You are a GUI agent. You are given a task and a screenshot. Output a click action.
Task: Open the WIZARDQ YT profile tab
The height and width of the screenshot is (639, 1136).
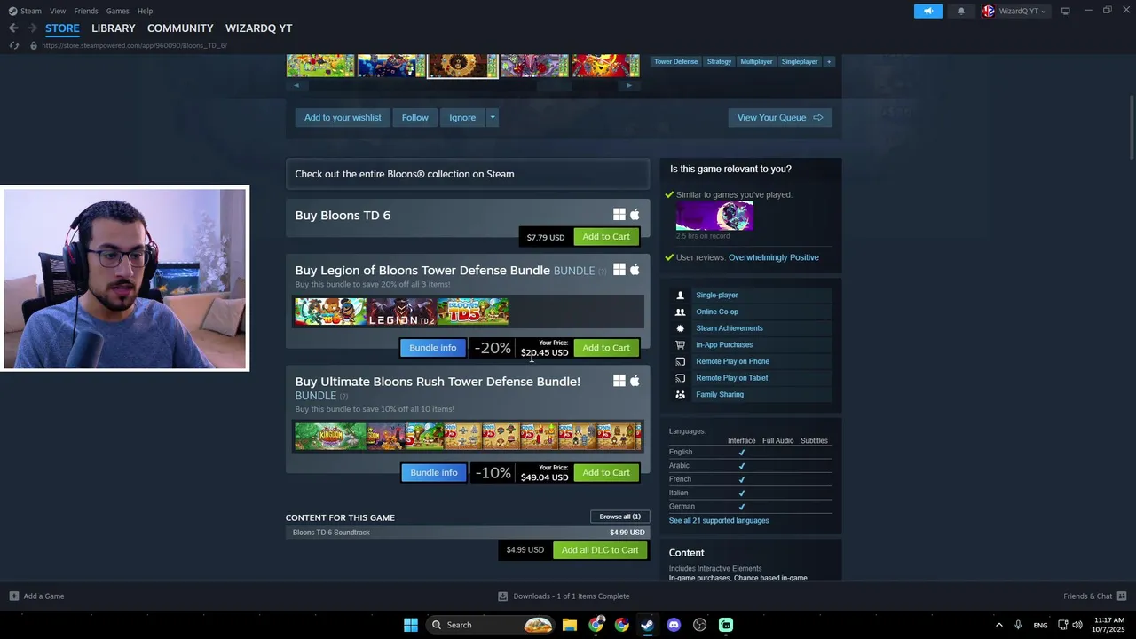pos(258,28)
